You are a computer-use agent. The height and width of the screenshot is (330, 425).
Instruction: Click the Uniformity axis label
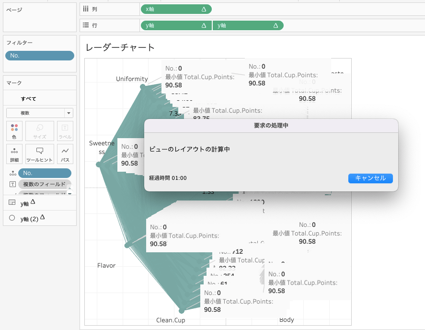(x=132, y=79)
